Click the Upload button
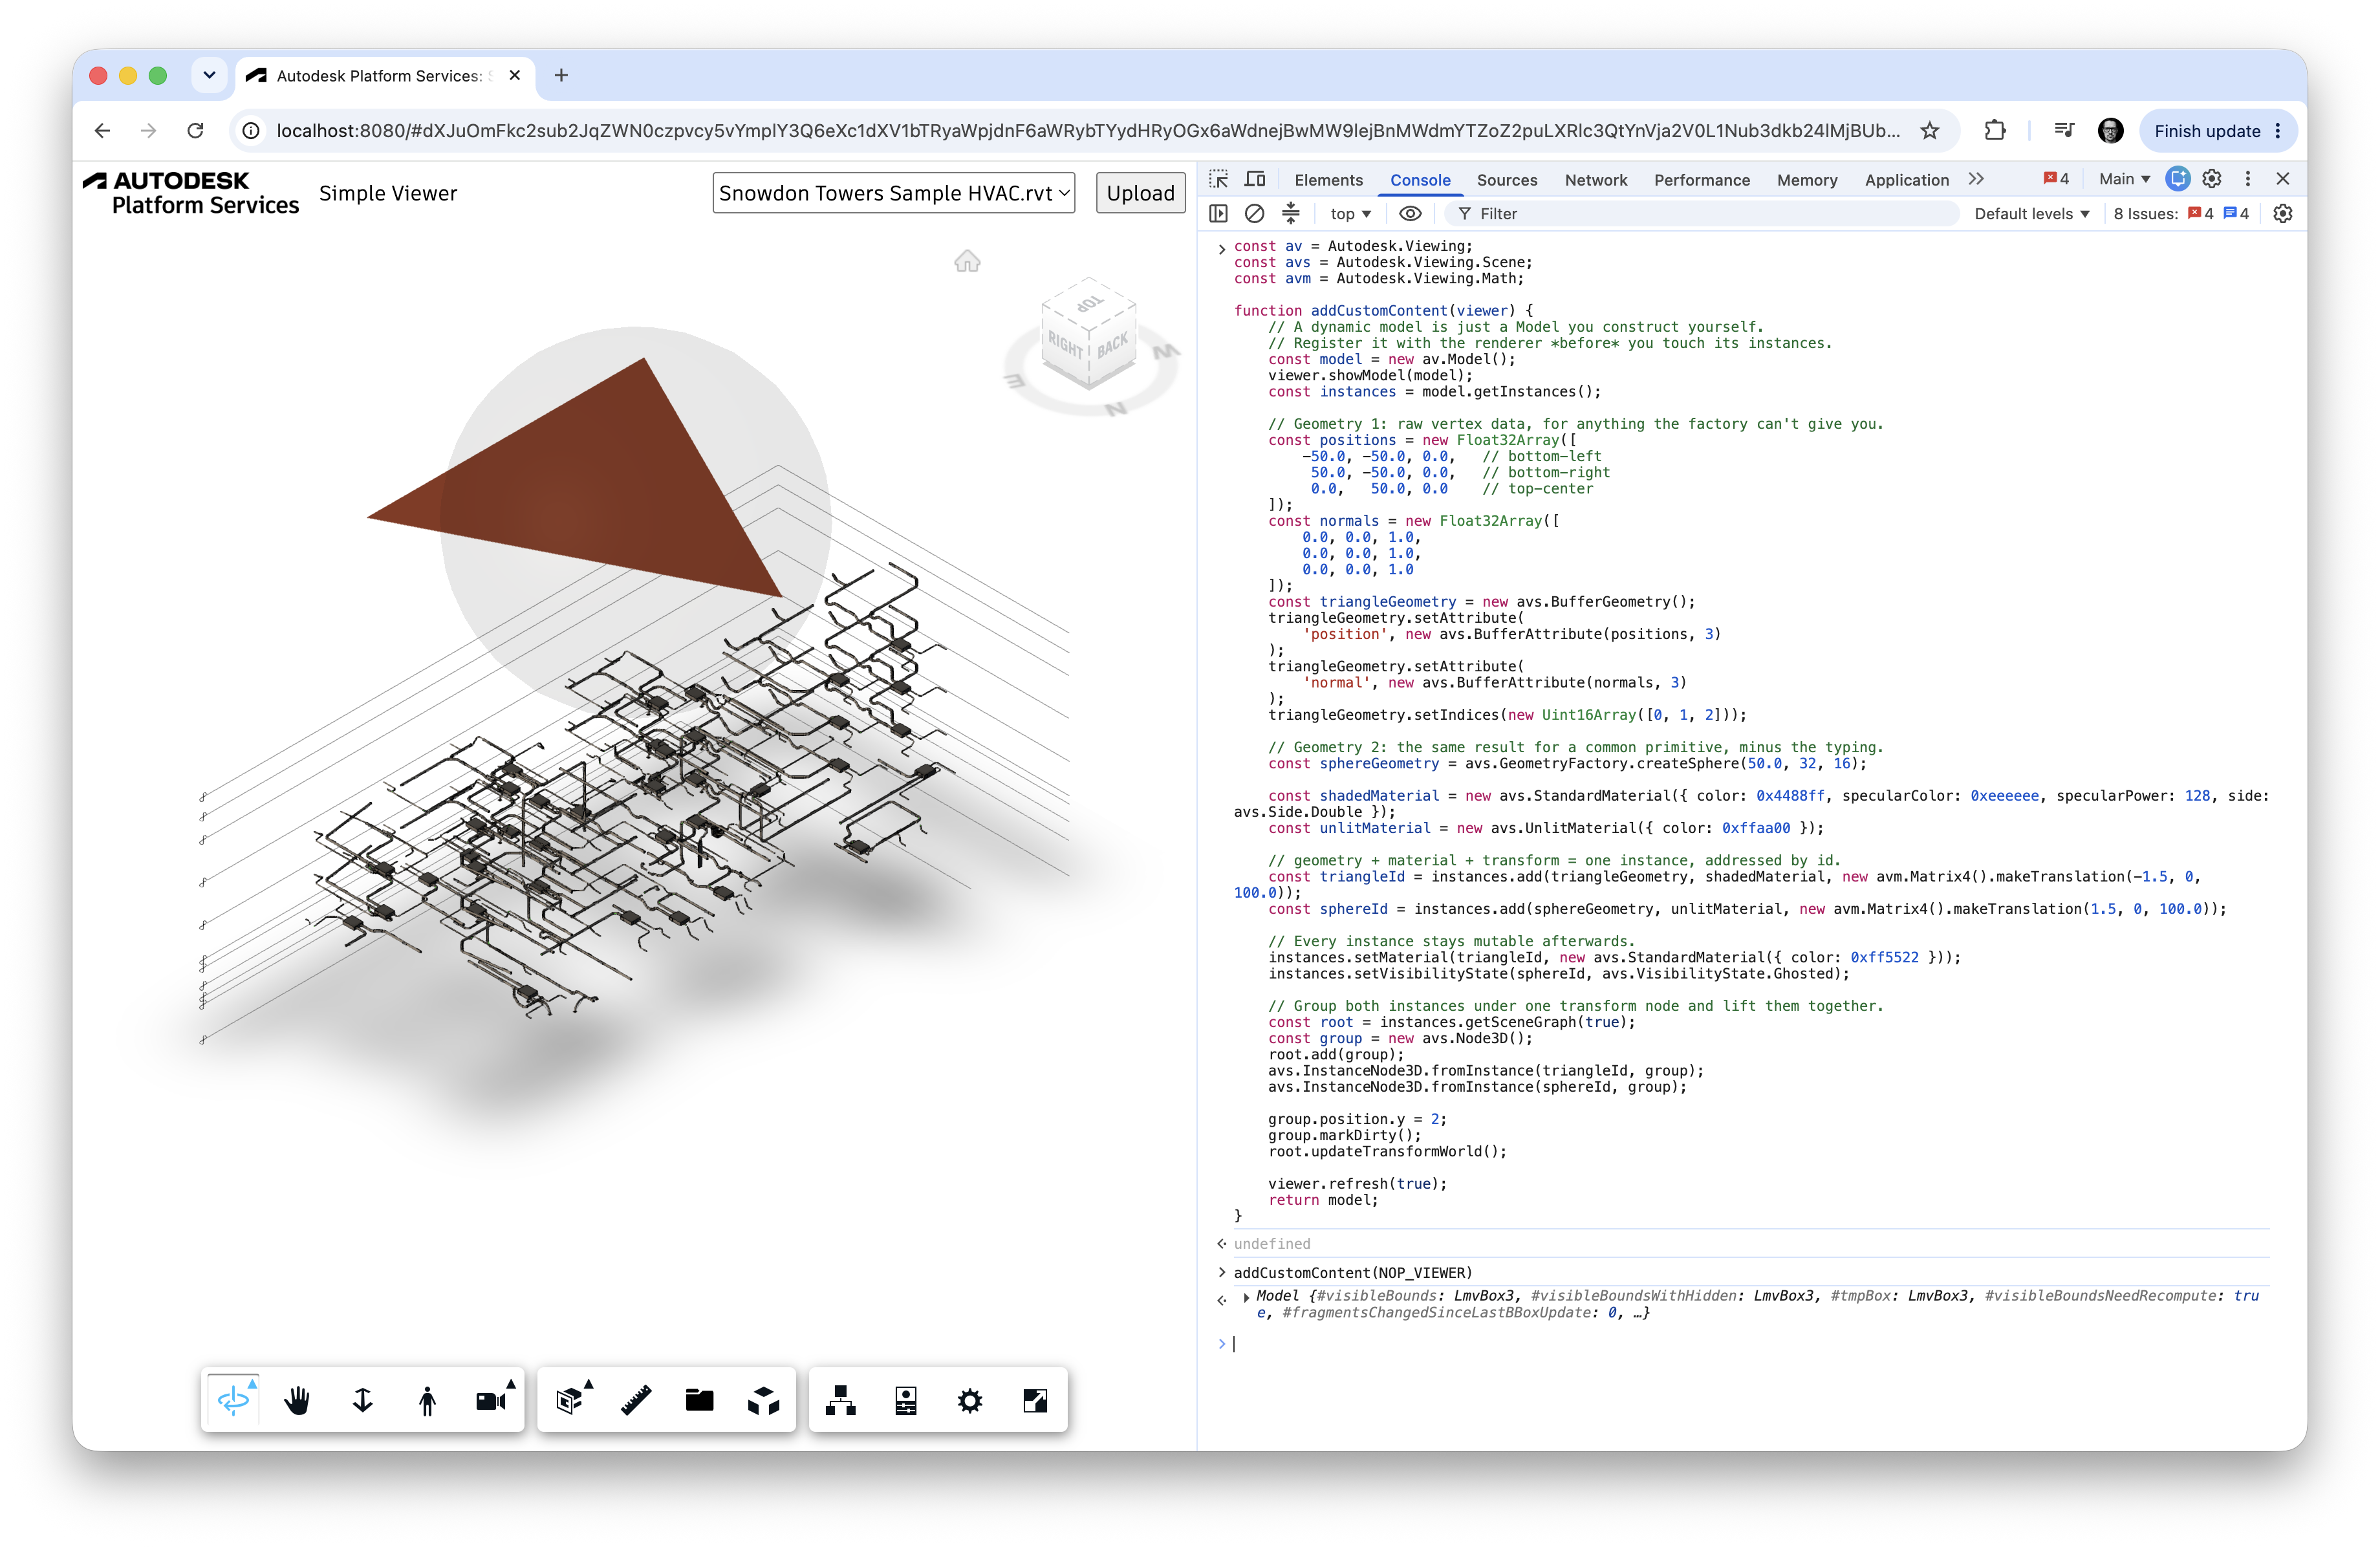Image resolution: width=2380 pixels, height=1547 pixels. click(1140, 193)
